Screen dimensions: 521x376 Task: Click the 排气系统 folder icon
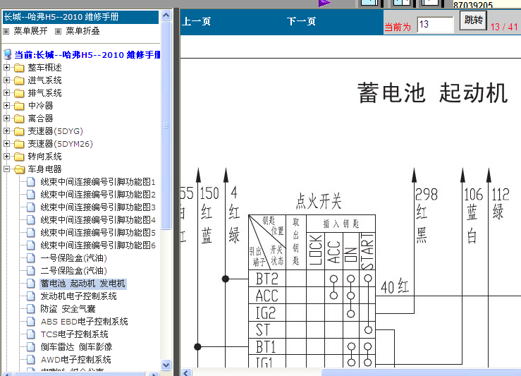(19, 93)
